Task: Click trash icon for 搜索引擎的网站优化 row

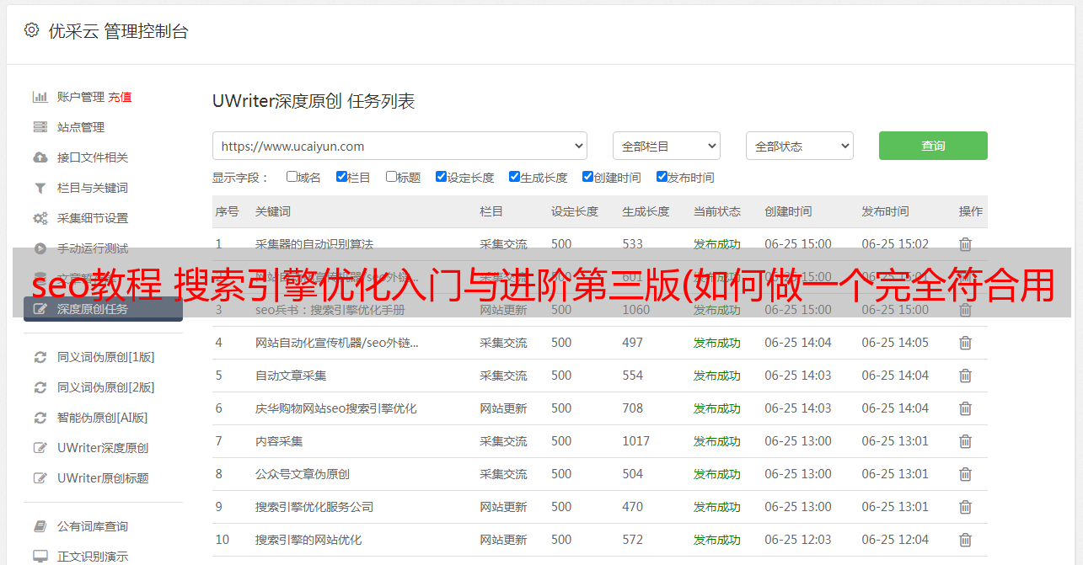Action: pos(965,540)
